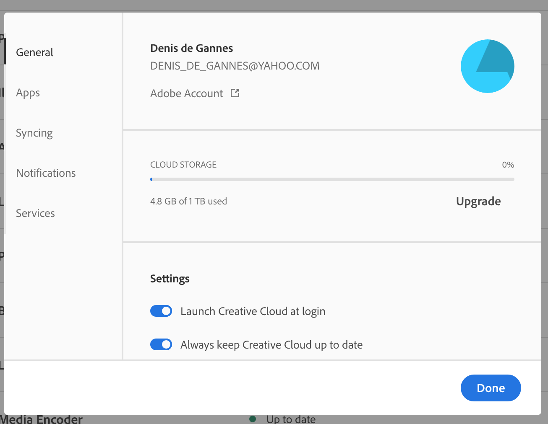Turn off Always keep Creative Cloud up to date
548x424 pixels.
[161, 344]
